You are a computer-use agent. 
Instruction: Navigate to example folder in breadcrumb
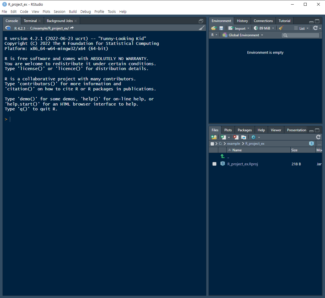tap(233, 144)
